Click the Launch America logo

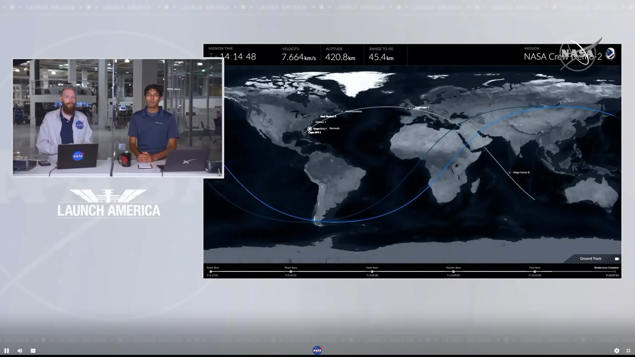108,203
